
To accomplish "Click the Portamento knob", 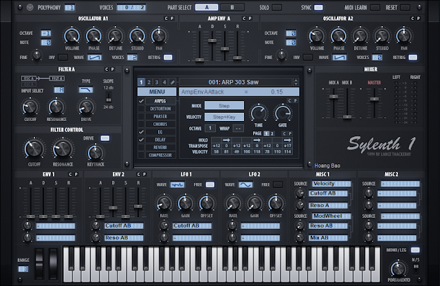I will pos(399,269).
